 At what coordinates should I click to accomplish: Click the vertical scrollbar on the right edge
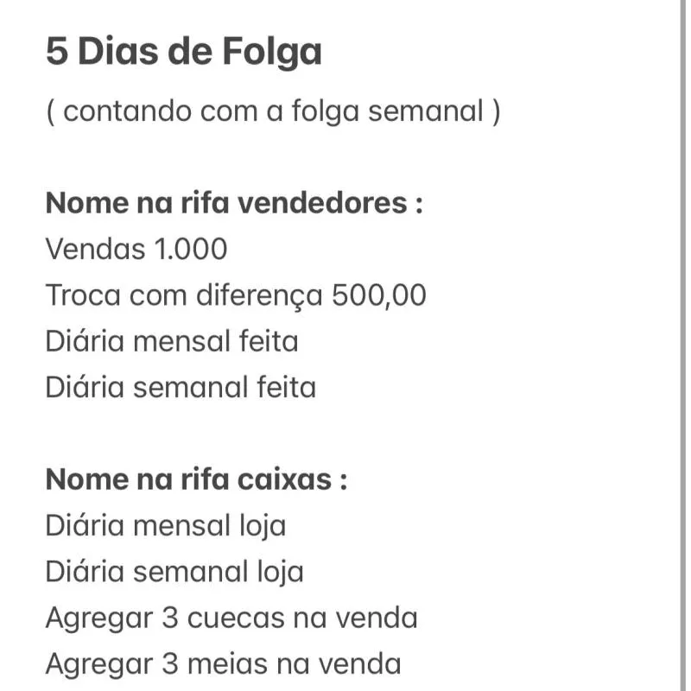pos(684,345)
